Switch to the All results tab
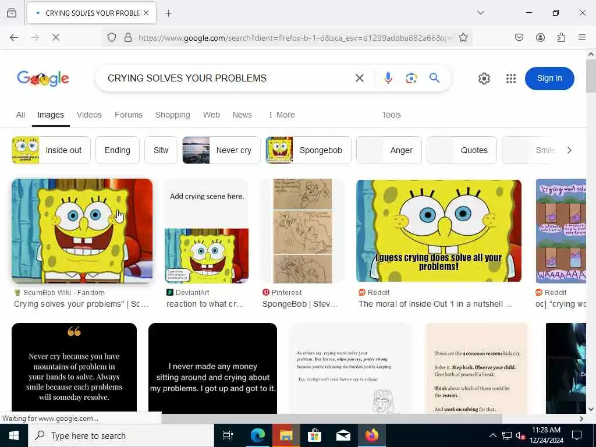The height and width of the screenshot is (447, 596). click(20, 115)
